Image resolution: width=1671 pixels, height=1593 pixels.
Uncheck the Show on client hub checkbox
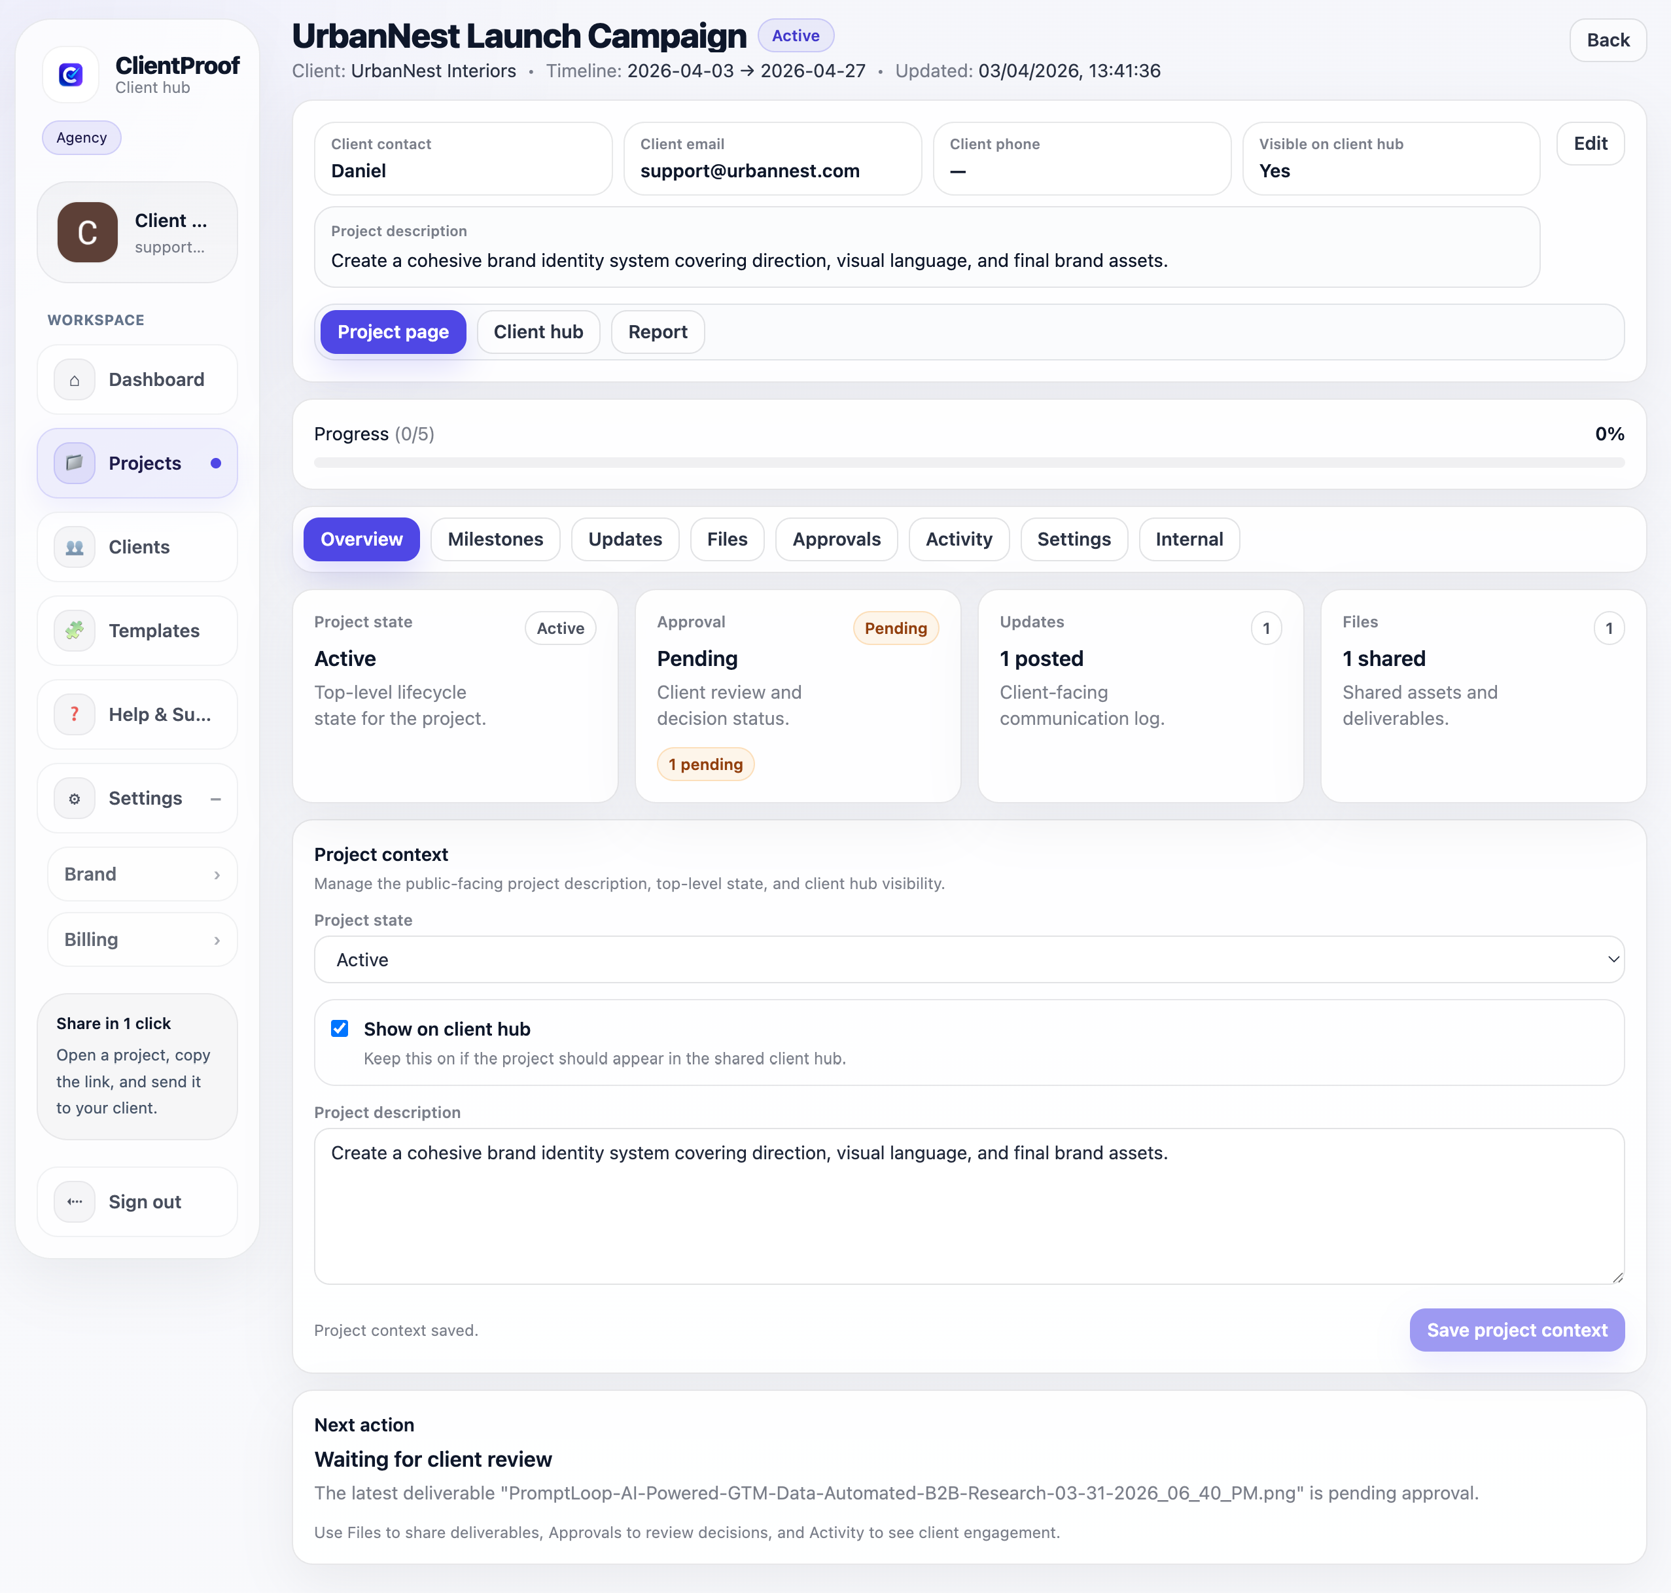[x=340, y=1028]
